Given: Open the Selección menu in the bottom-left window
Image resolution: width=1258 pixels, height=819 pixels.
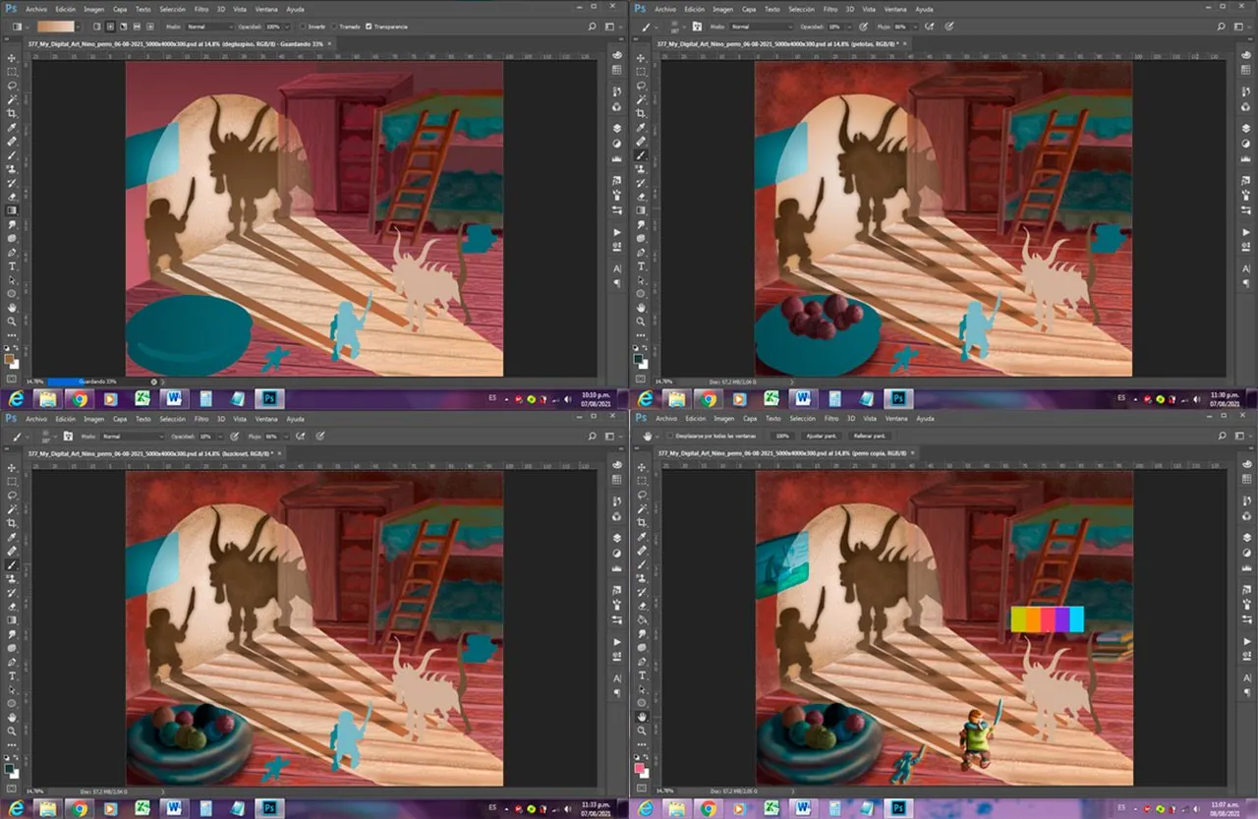Looking at the screenshot, I should coord(172,419).
